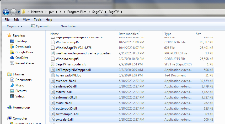Image resolution: width=225 pixels, height=124 pixels.
Task: Select file name hs_err_pid3448.log
Action: (68, 75)
